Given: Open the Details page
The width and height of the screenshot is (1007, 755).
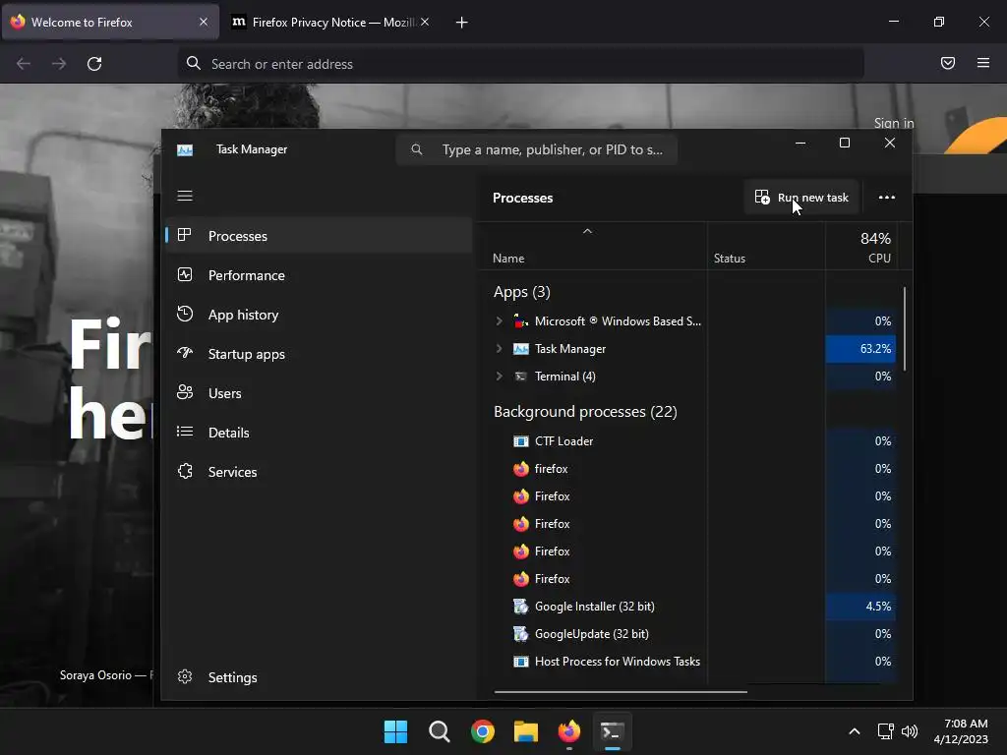Looking at the screenshot, I should pyautogui.click(x=320, y=433).
